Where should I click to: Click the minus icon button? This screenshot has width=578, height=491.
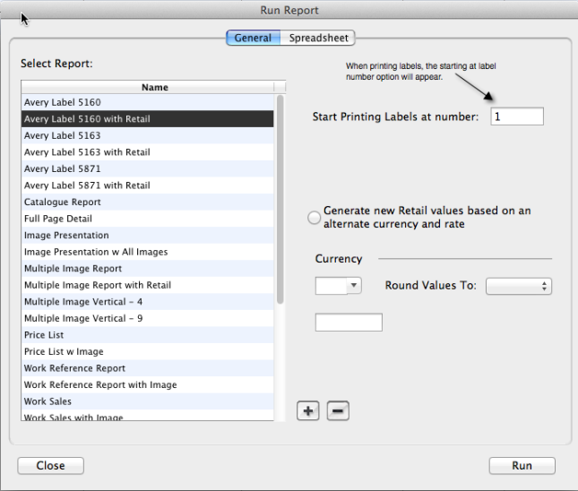coord(338,410)
